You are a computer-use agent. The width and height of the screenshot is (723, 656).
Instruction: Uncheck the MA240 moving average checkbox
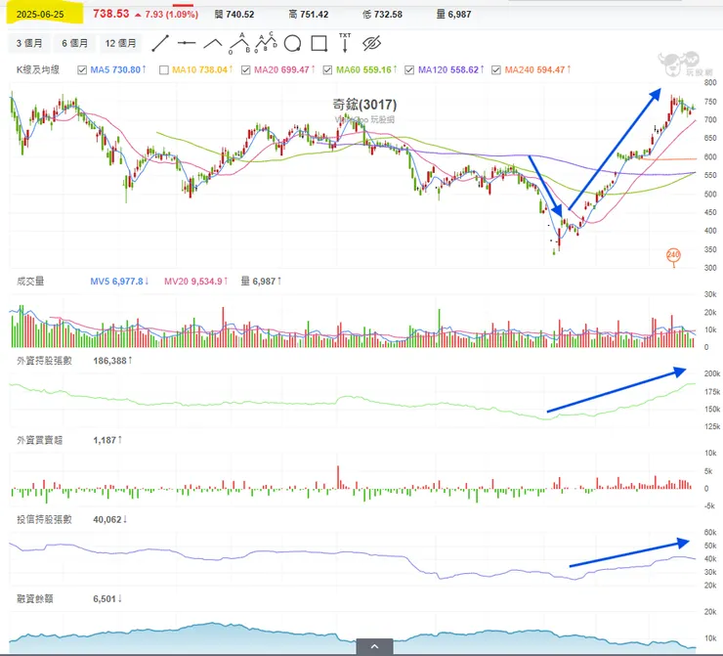pos(496,70)
